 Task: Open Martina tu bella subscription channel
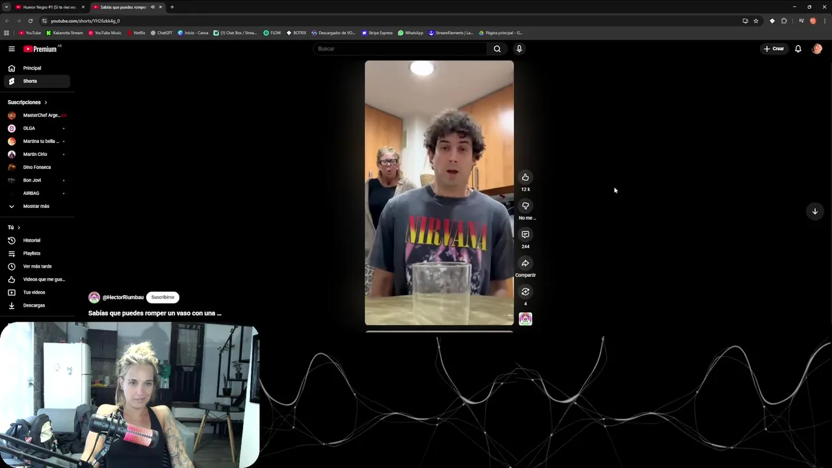coord(36,141)
